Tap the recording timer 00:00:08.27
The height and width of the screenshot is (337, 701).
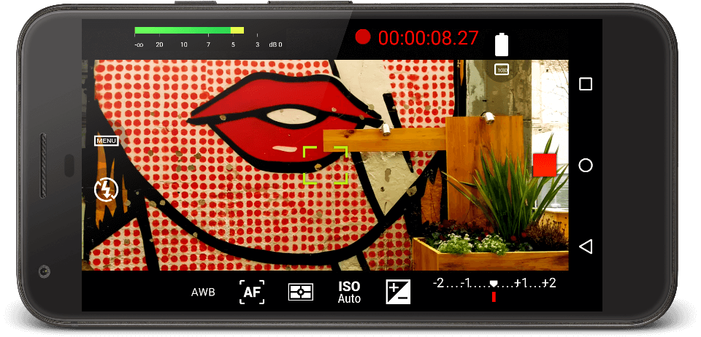click(429, 38)
